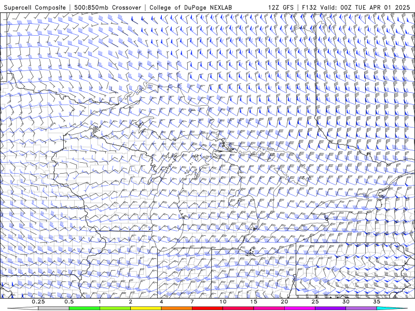Select the cyan color bar end segment
Viewport: 415px width, 311px height.
click(x=392, y=308)
